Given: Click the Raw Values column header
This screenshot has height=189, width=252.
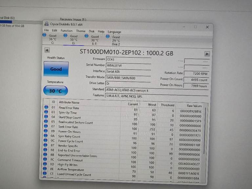Looking at the screenshot, I should (x=194, y=106).
